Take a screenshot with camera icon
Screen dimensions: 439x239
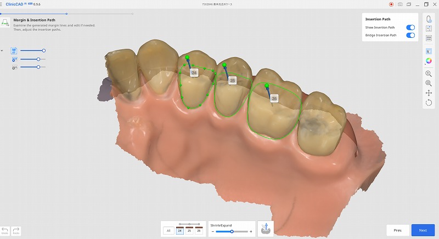400,4
